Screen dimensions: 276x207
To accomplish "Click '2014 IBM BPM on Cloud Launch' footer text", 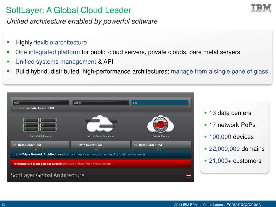I will [x=199, y=205].
